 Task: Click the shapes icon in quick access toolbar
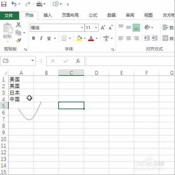pyautogui.click(x=56, y=4)
